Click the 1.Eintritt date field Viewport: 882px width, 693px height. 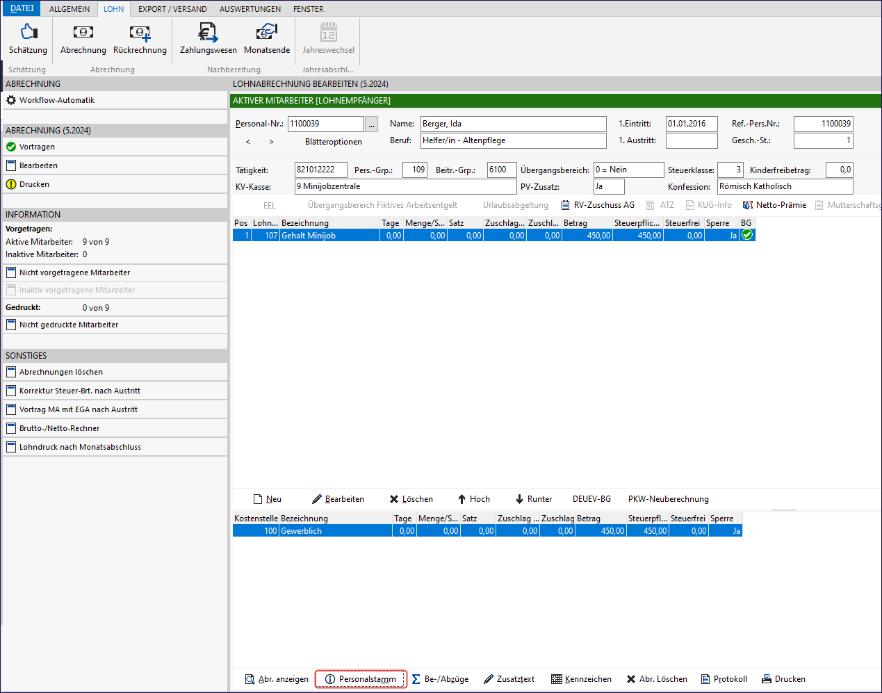pos(692,124)
